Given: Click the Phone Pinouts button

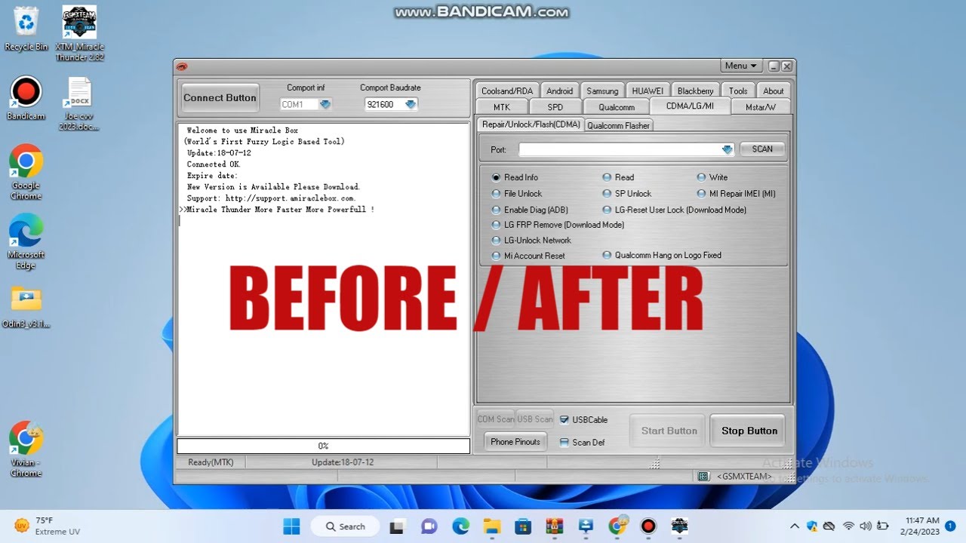Looking at the screenshot, I should pyautogui.click(x=515, y=442).
